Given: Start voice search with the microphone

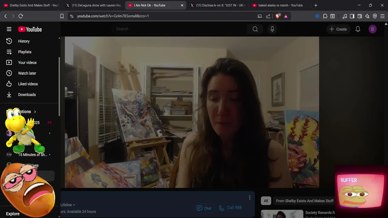Looking at the screenshot, I should [272, 29].
